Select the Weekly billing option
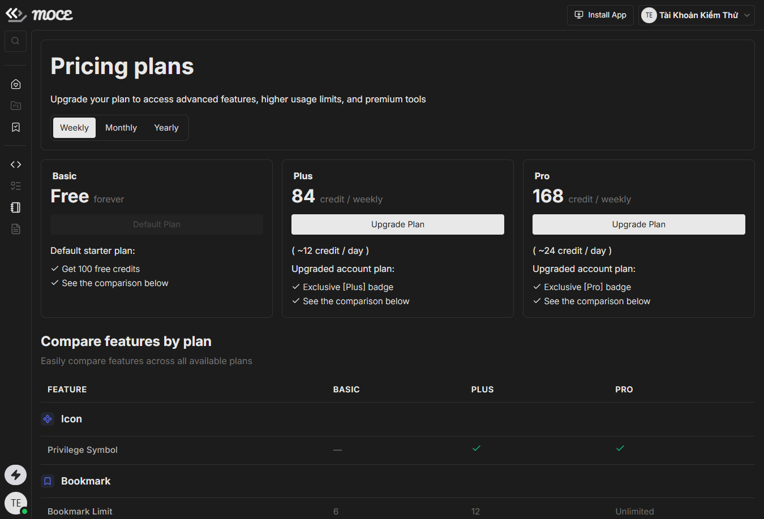The height and width of the screenshot is (519, 764). coord(74,128)
